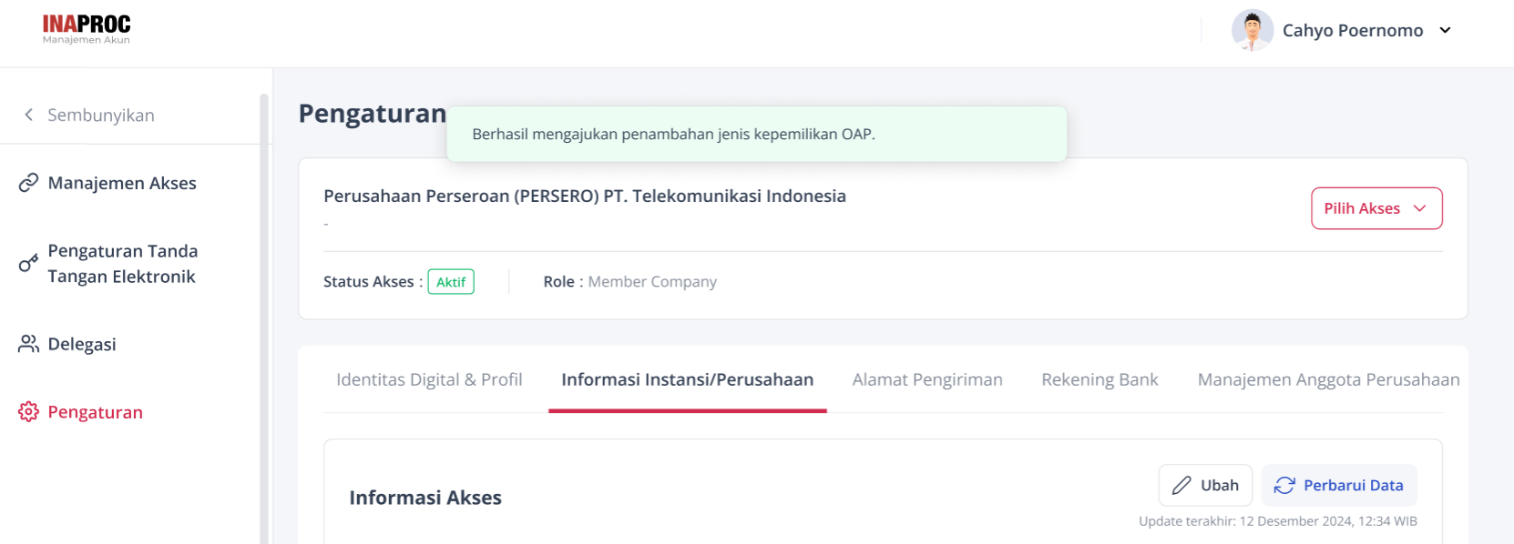
Task: Open Pengaturan Tanda Tangan Elektronik menu
Action: tap(122, 263)
